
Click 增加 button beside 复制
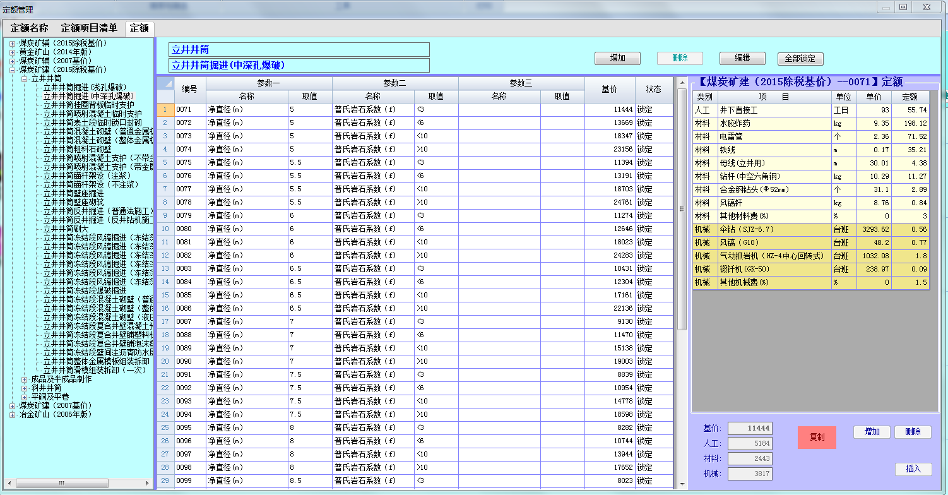872,432
